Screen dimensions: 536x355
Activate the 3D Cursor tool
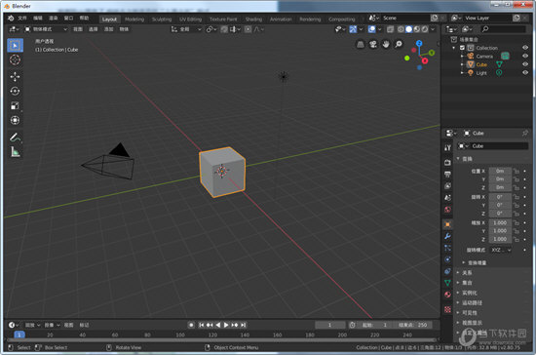pyautogui.click(x=15, y=59)
